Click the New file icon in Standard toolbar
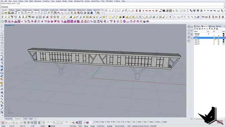 [3, 13]
